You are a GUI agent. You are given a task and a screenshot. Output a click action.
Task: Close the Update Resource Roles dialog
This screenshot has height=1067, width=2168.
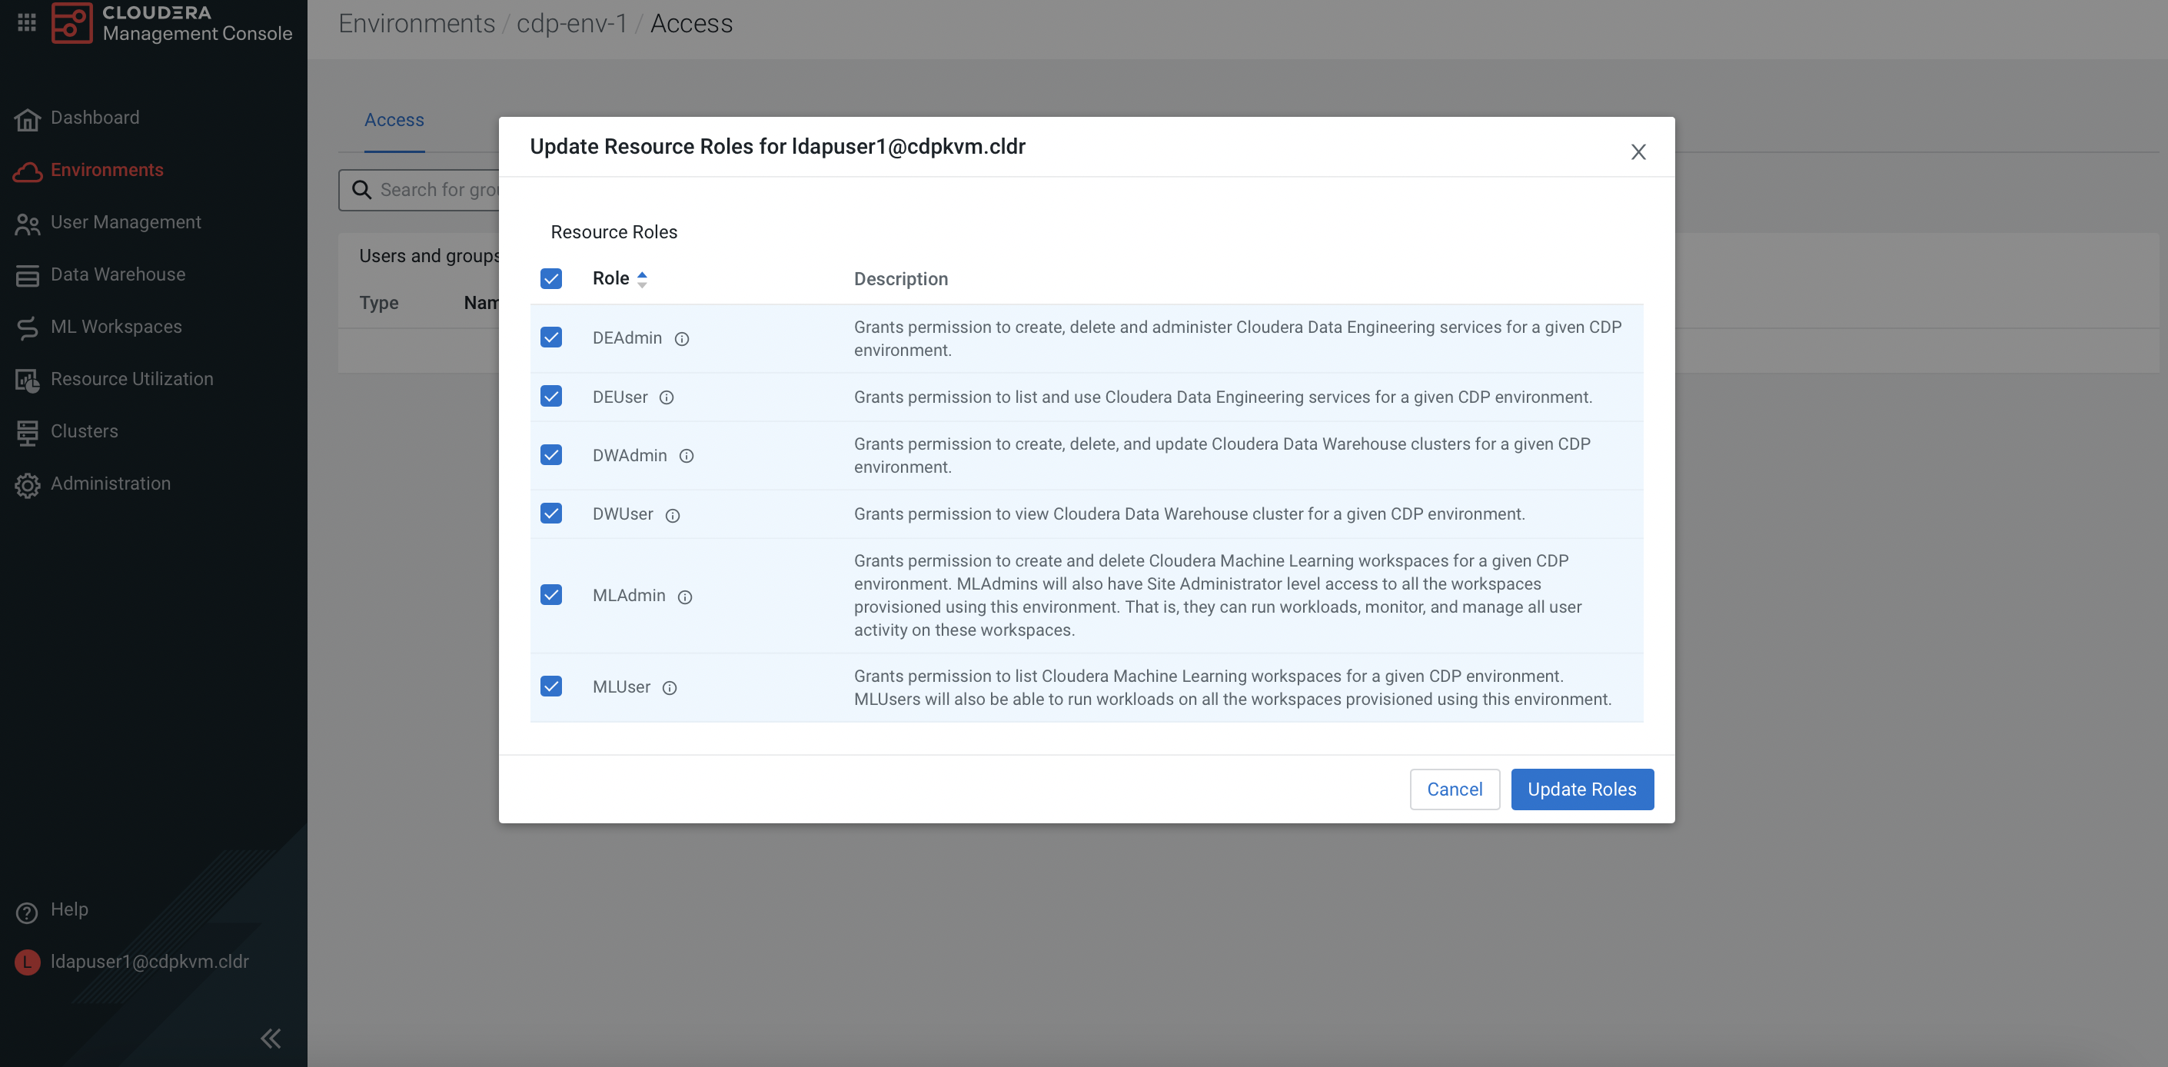tap(1638, 152)
